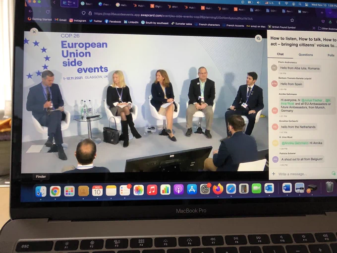
Task: Open Reminders app with notification badge
Action: coord(125,190)
